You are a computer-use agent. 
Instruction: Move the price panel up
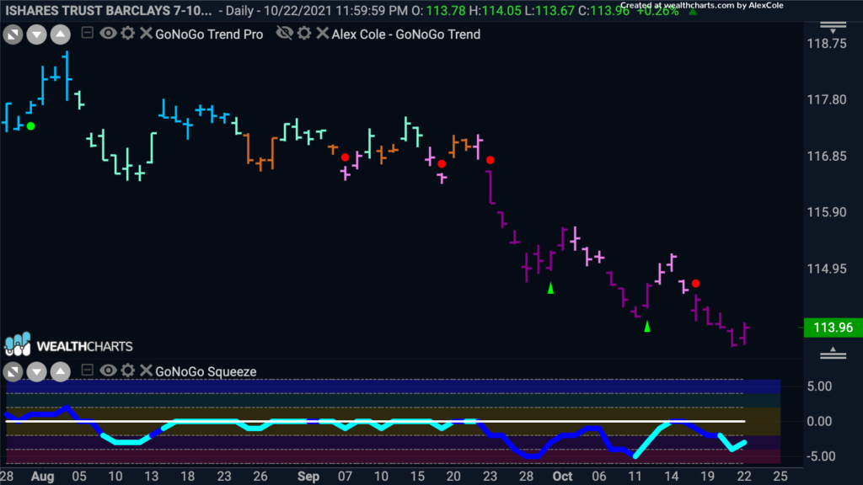click(x=60, y=35)
